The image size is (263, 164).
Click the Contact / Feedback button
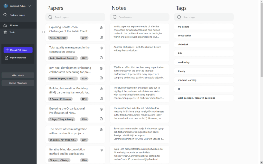tap(18, 83)
